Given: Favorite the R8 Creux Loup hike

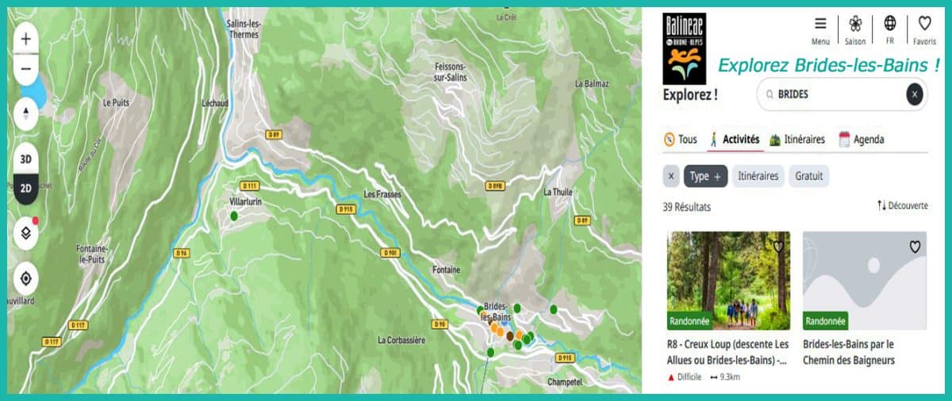Looking at the screenshot, I should (x=778, y=246).
